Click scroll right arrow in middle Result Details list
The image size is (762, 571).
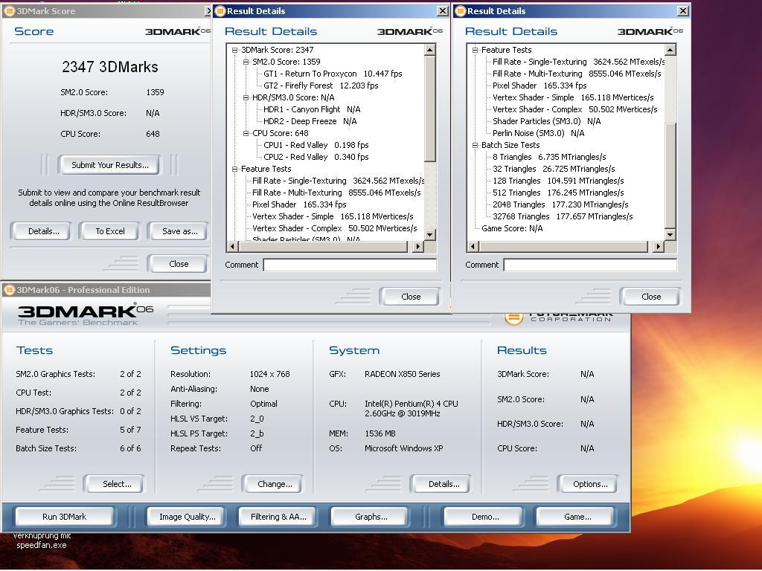[x=418, y=247]
